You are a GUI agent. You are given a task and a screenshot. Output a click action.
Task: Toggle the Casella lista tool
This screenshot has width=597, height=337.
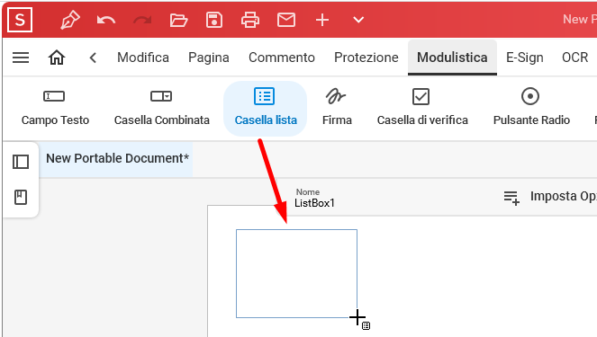point(266,108)
